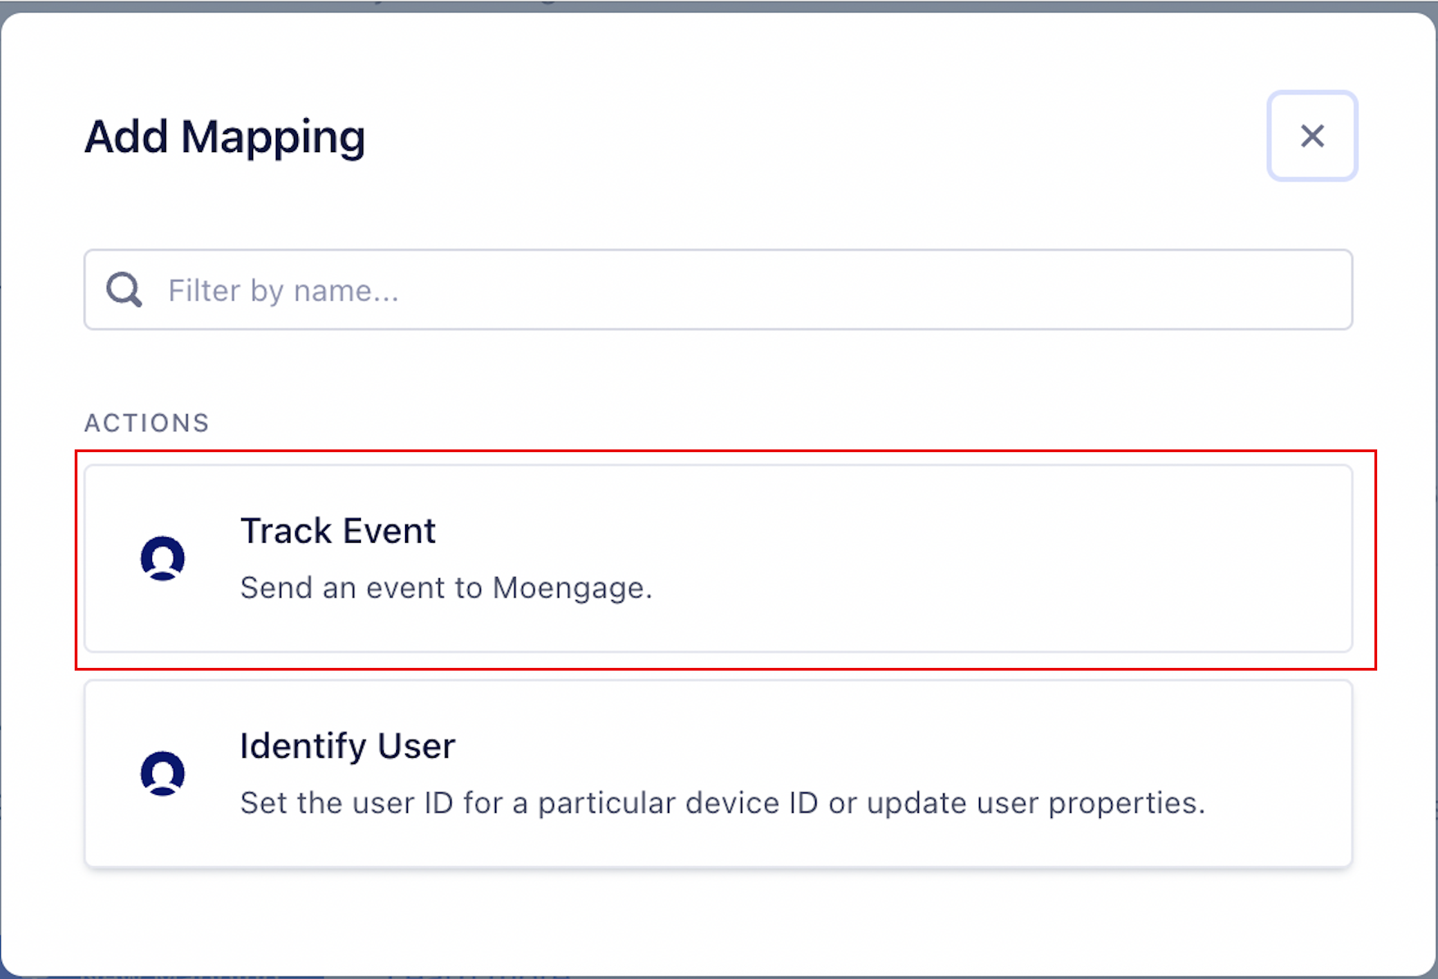This screenshot has height=979, width=1438.
Task: Focus the Filter by name field
Action: (x=718, y=290)
